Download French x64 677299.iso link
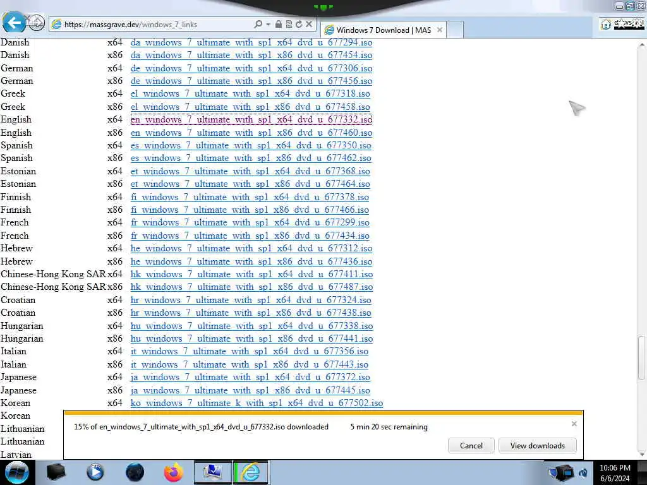 (x=250, y=223)
